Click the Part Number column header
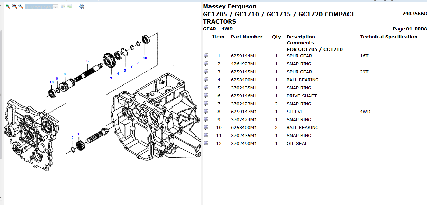 pos(247,37)
